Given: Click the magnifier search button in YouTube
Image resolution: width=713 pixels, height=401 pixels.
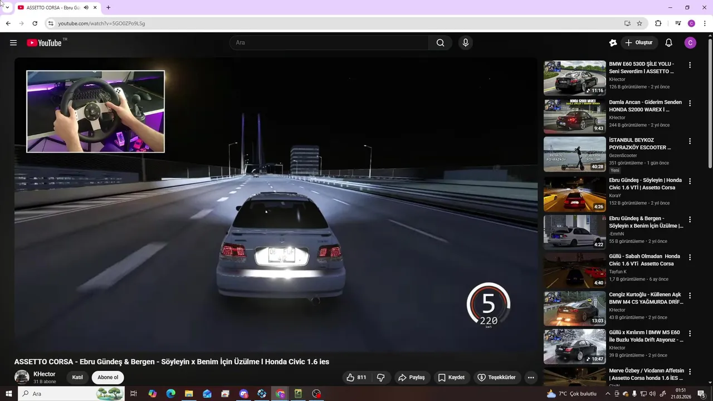Looking at the screenshot, I should (440, 43).
